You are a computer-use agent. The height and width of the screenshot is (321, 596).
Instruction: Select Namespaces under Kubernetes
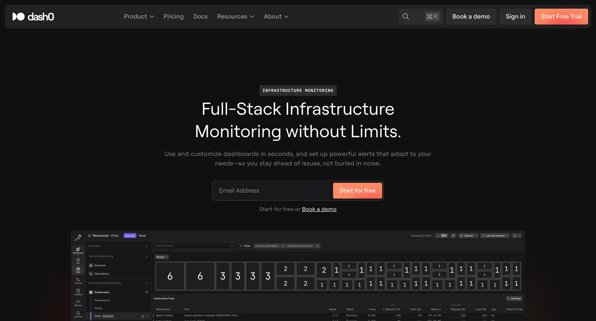point(102,300)
